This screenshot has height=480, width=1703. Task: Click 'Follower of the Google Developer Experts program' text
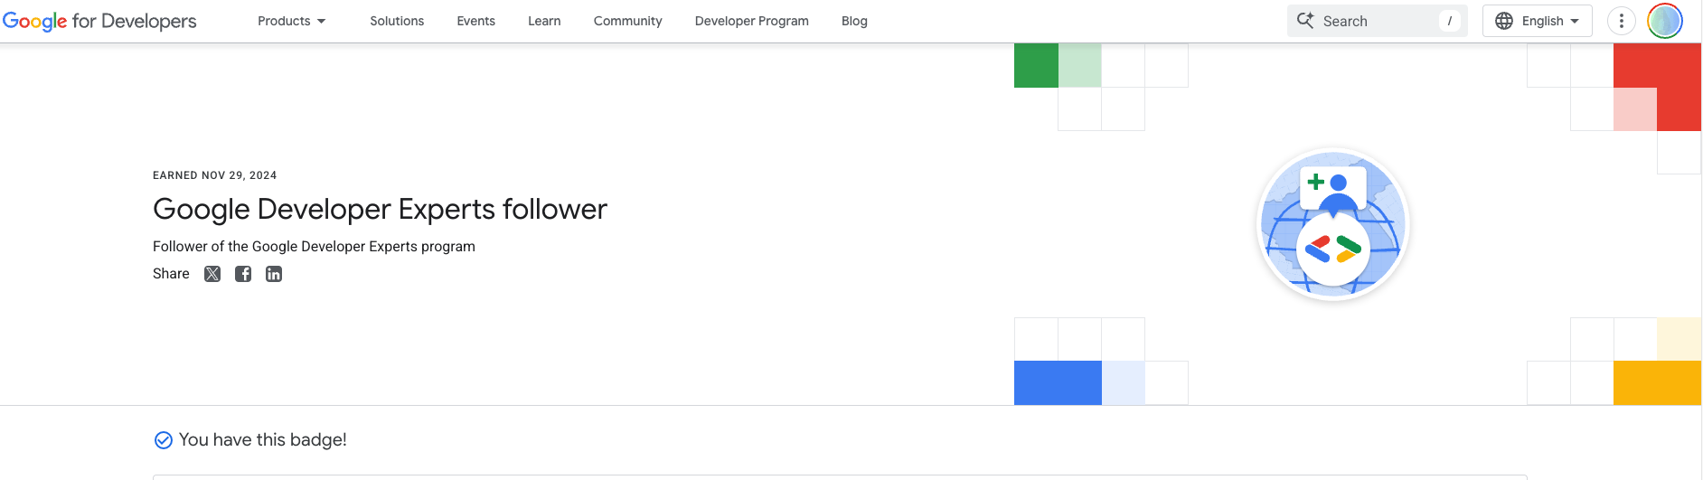(314, 246)
